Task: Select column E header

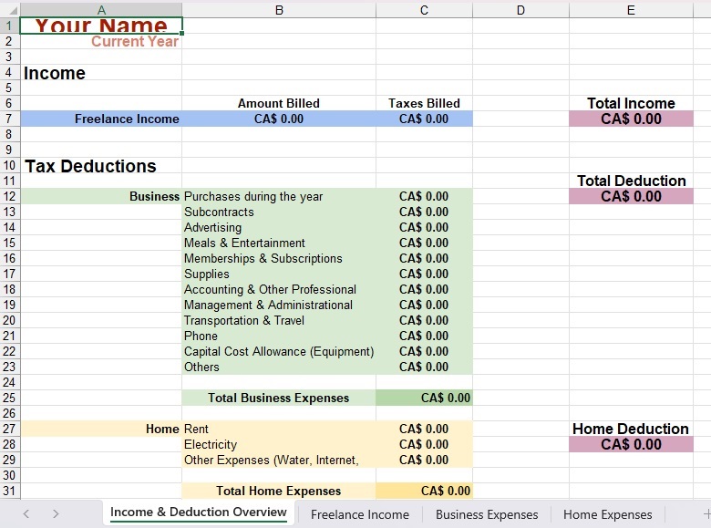Action: coord(631,10)
